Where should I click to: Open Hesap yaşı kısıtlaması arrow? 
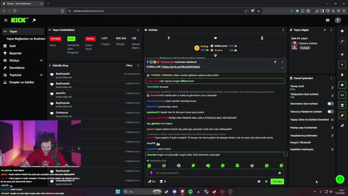pyautogui.click(x=332, y=128)
